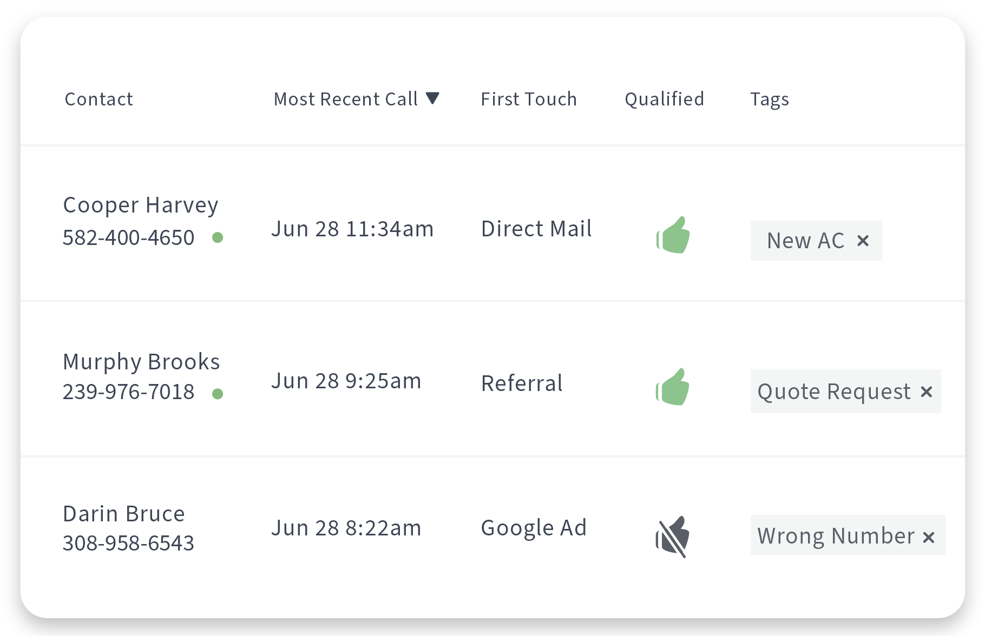Click green status dot beside 239-976-7018
The image size is (985, 636).
(x=218, y=394)
